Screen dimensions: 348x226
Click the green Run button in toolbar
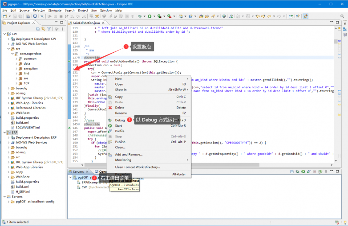(x=150, y=16)
